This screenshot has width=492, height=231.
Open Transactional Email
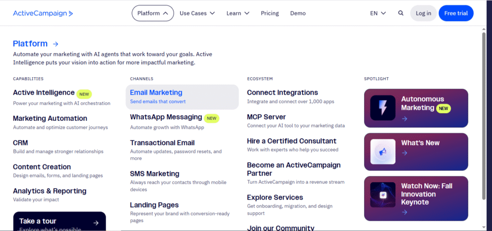tap(162, 143)
